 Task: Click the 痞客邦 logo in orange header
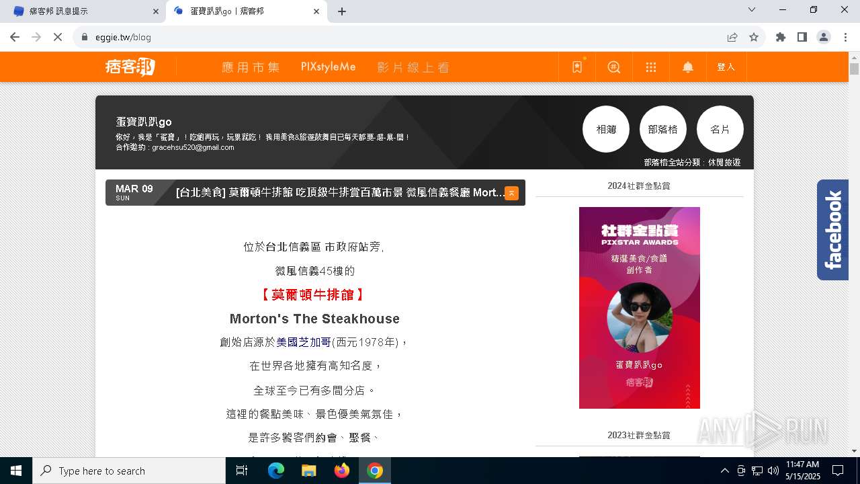[x=130, y=67]
